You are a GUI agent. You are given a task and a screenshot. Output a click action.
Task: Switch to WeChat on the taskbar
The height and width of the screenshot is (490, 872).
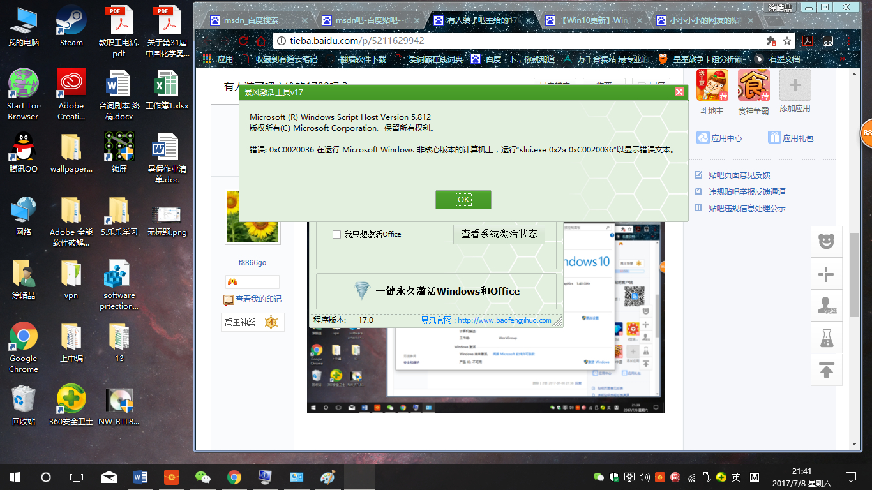(203, 477)
